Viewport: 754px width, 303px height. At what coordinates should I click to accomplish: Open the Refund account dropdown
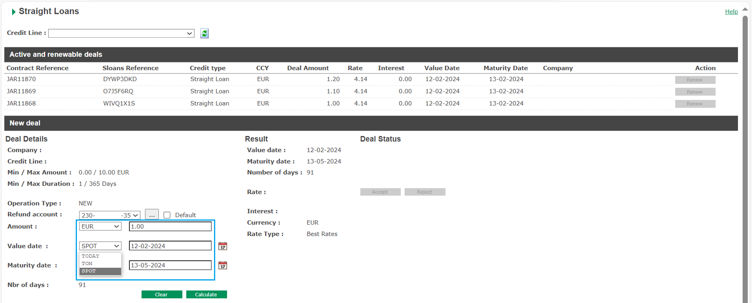coord(109,215)
